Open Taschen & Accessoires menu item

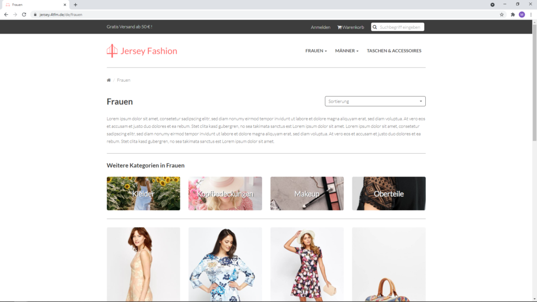point(394,51)
